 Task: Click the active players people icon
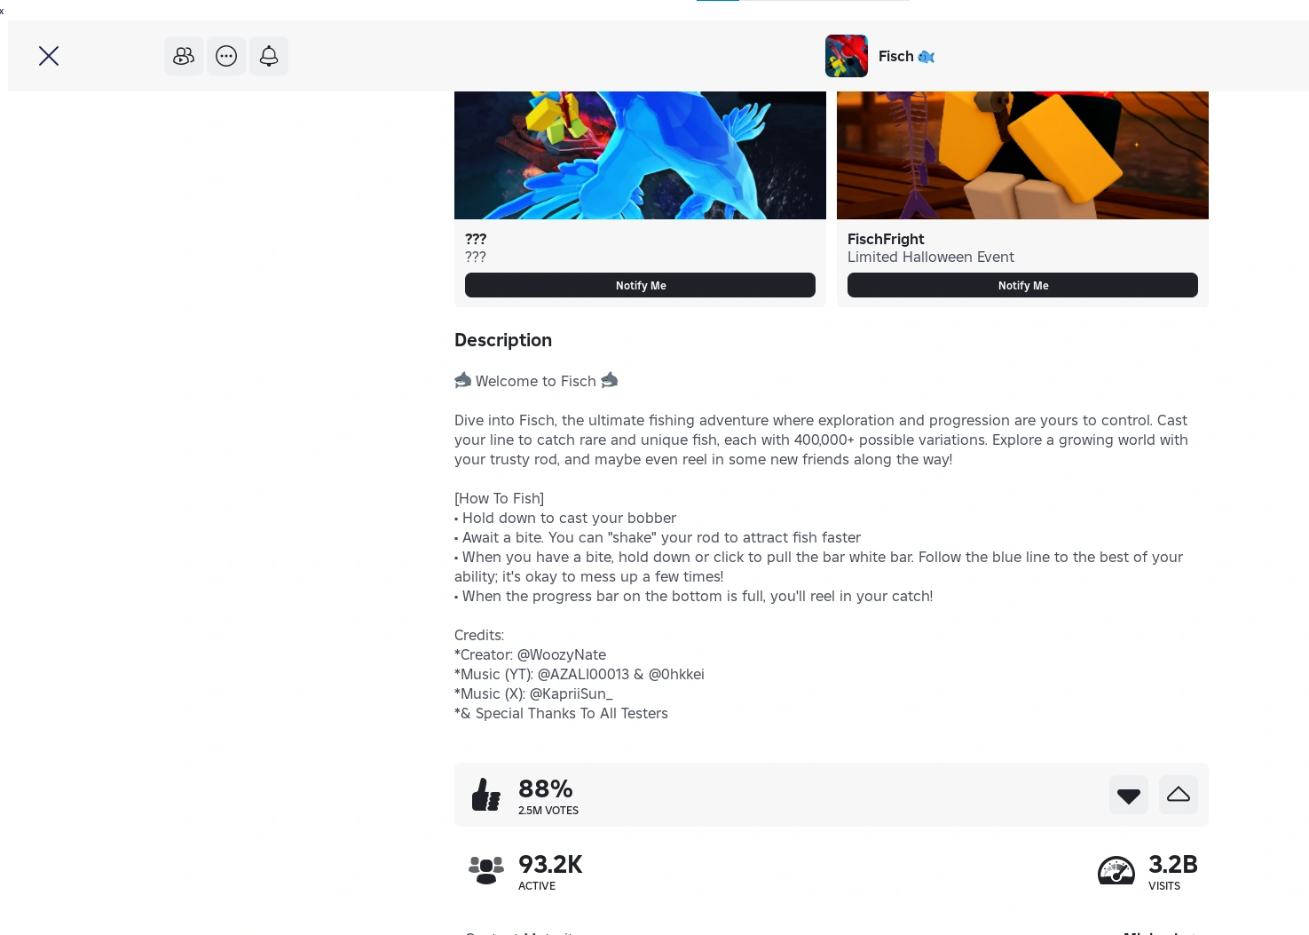(x=486, y=870)
